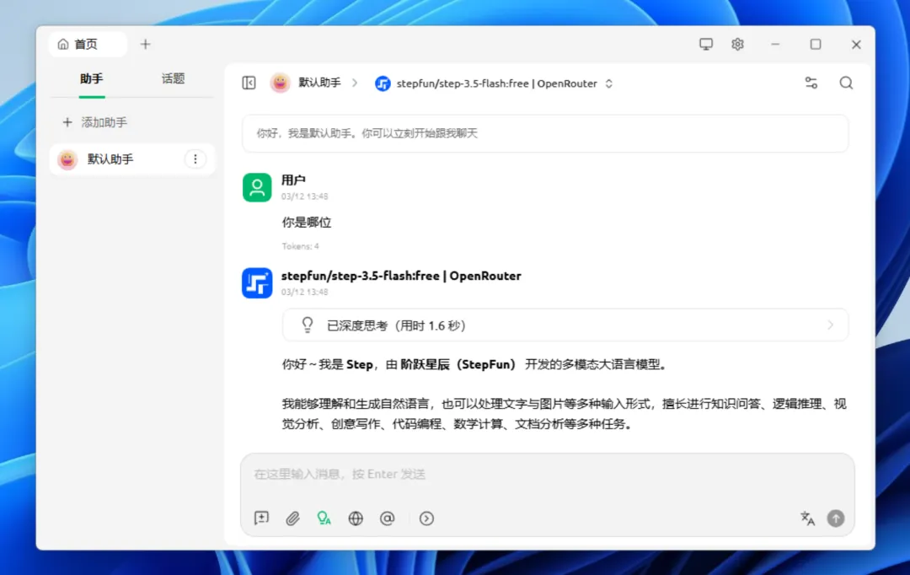Open the model selector stepfun/step-3.5-flash:free
The height and width of the screenshot is (575, 910).
click(x=493, y=83)
